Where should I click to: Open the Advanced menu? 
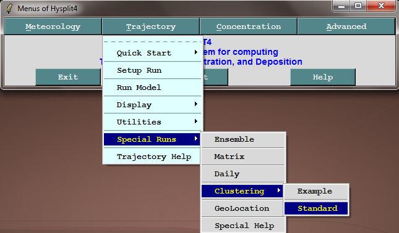coord(346,27)
